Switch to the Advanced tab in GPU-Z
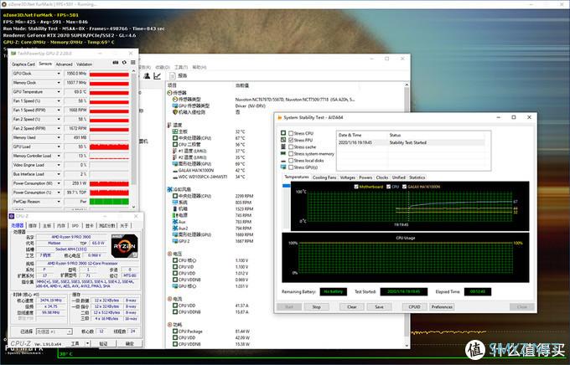This screenshot has width=570, height=365. pos(64,64)
